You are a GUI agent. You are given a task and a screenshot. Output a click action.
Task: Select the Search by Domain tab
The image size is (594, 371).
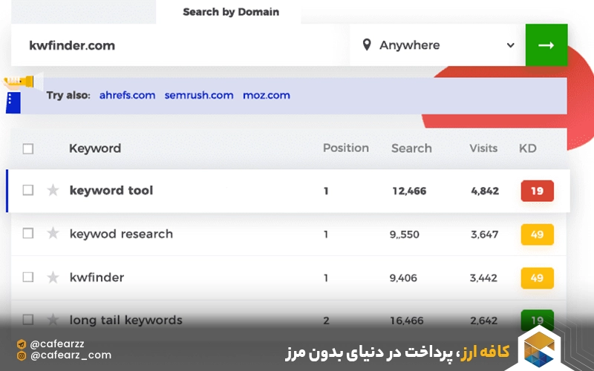point(231,12)
